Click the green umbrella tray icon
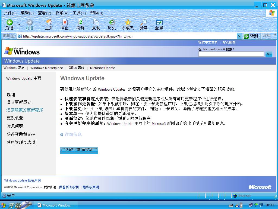Viewport: 278px width, 209px height. (x=256, y=205)
